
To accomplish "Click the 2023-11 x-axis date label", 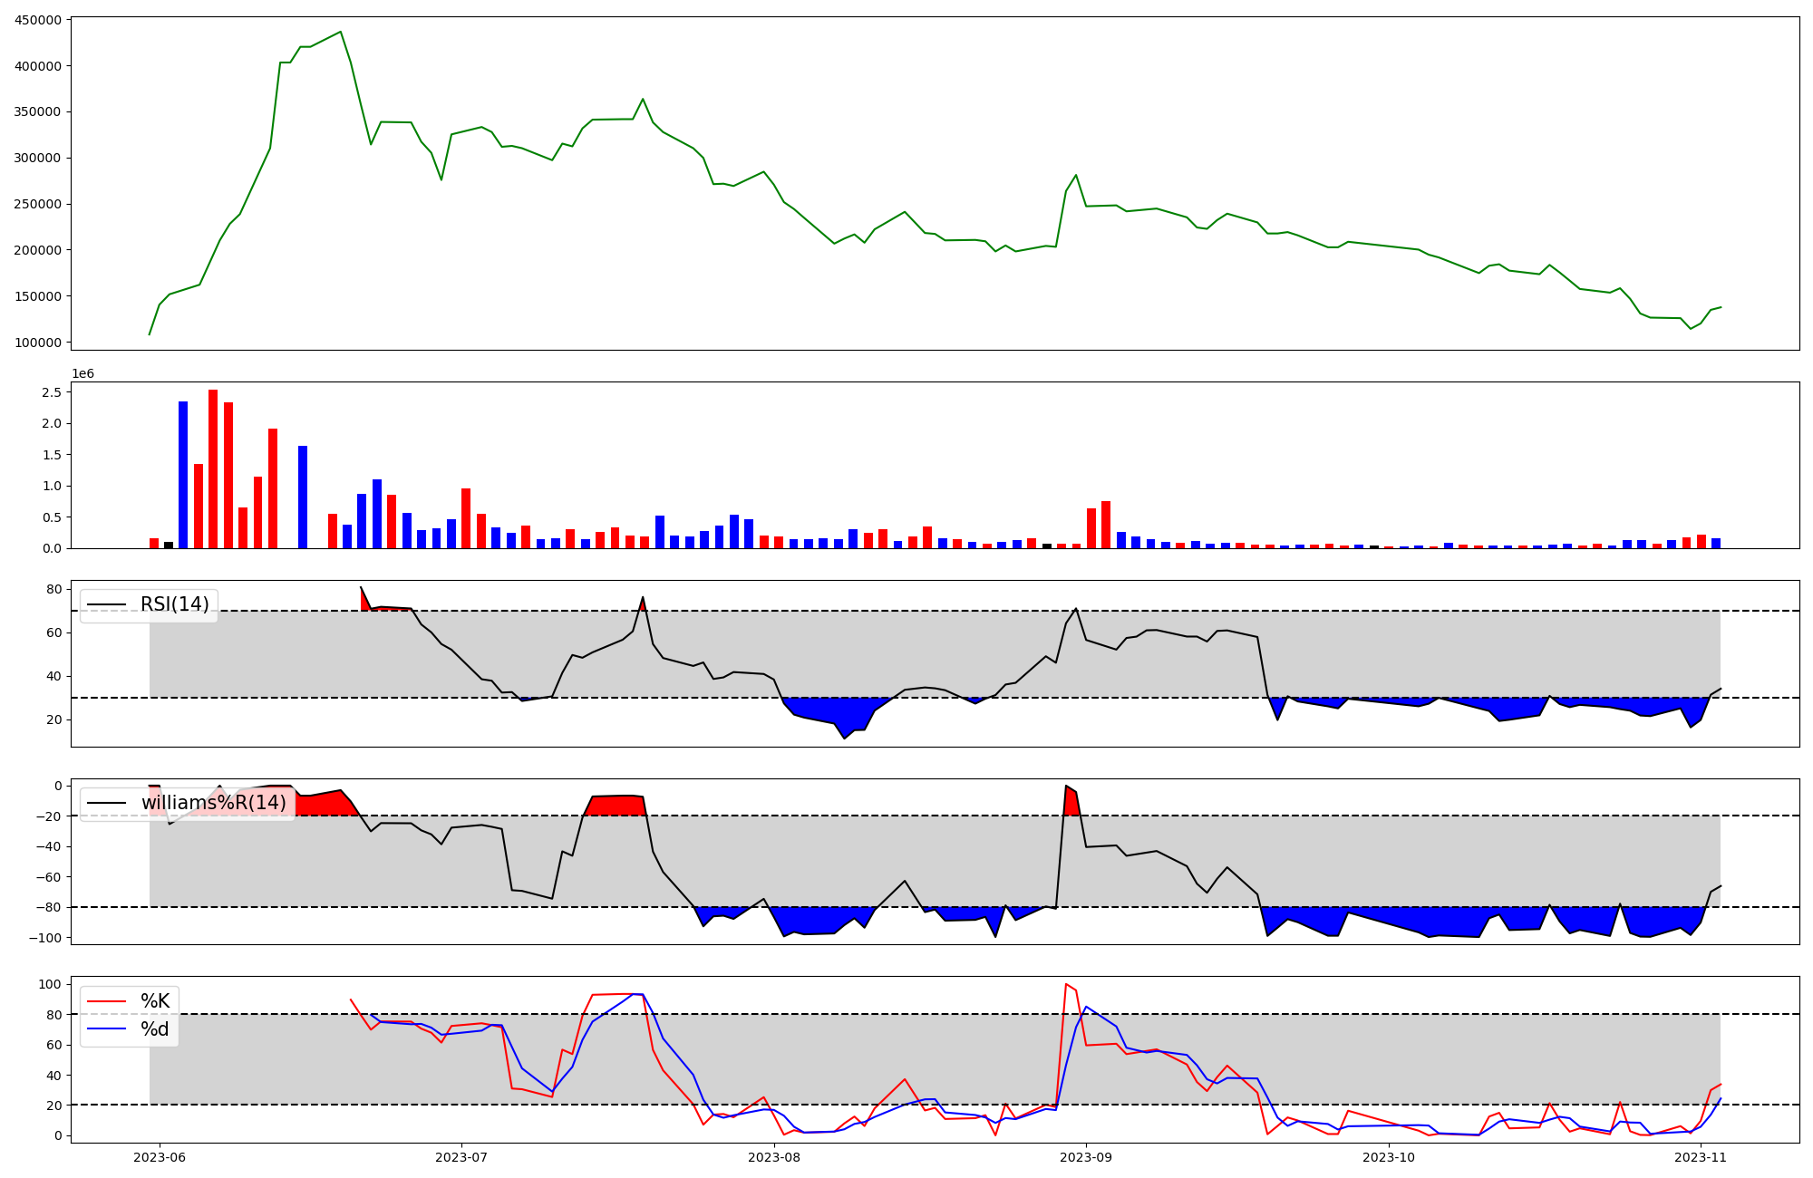I will pos(1701,1157).
